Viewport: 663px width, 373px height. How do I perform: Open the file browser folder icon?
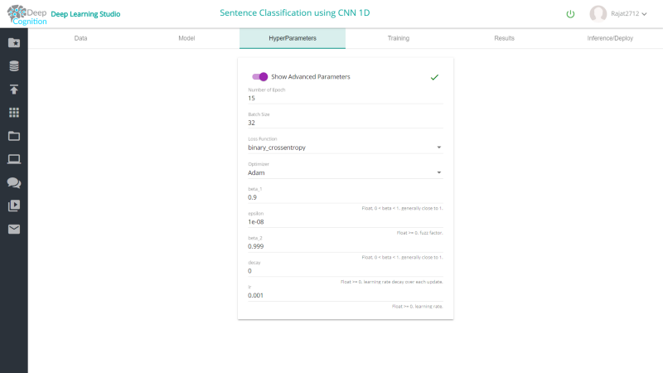pyautogui.click(x=14, y=136)
